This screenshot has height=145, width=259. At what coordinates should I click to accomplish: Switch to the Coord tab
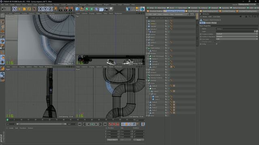208,23
